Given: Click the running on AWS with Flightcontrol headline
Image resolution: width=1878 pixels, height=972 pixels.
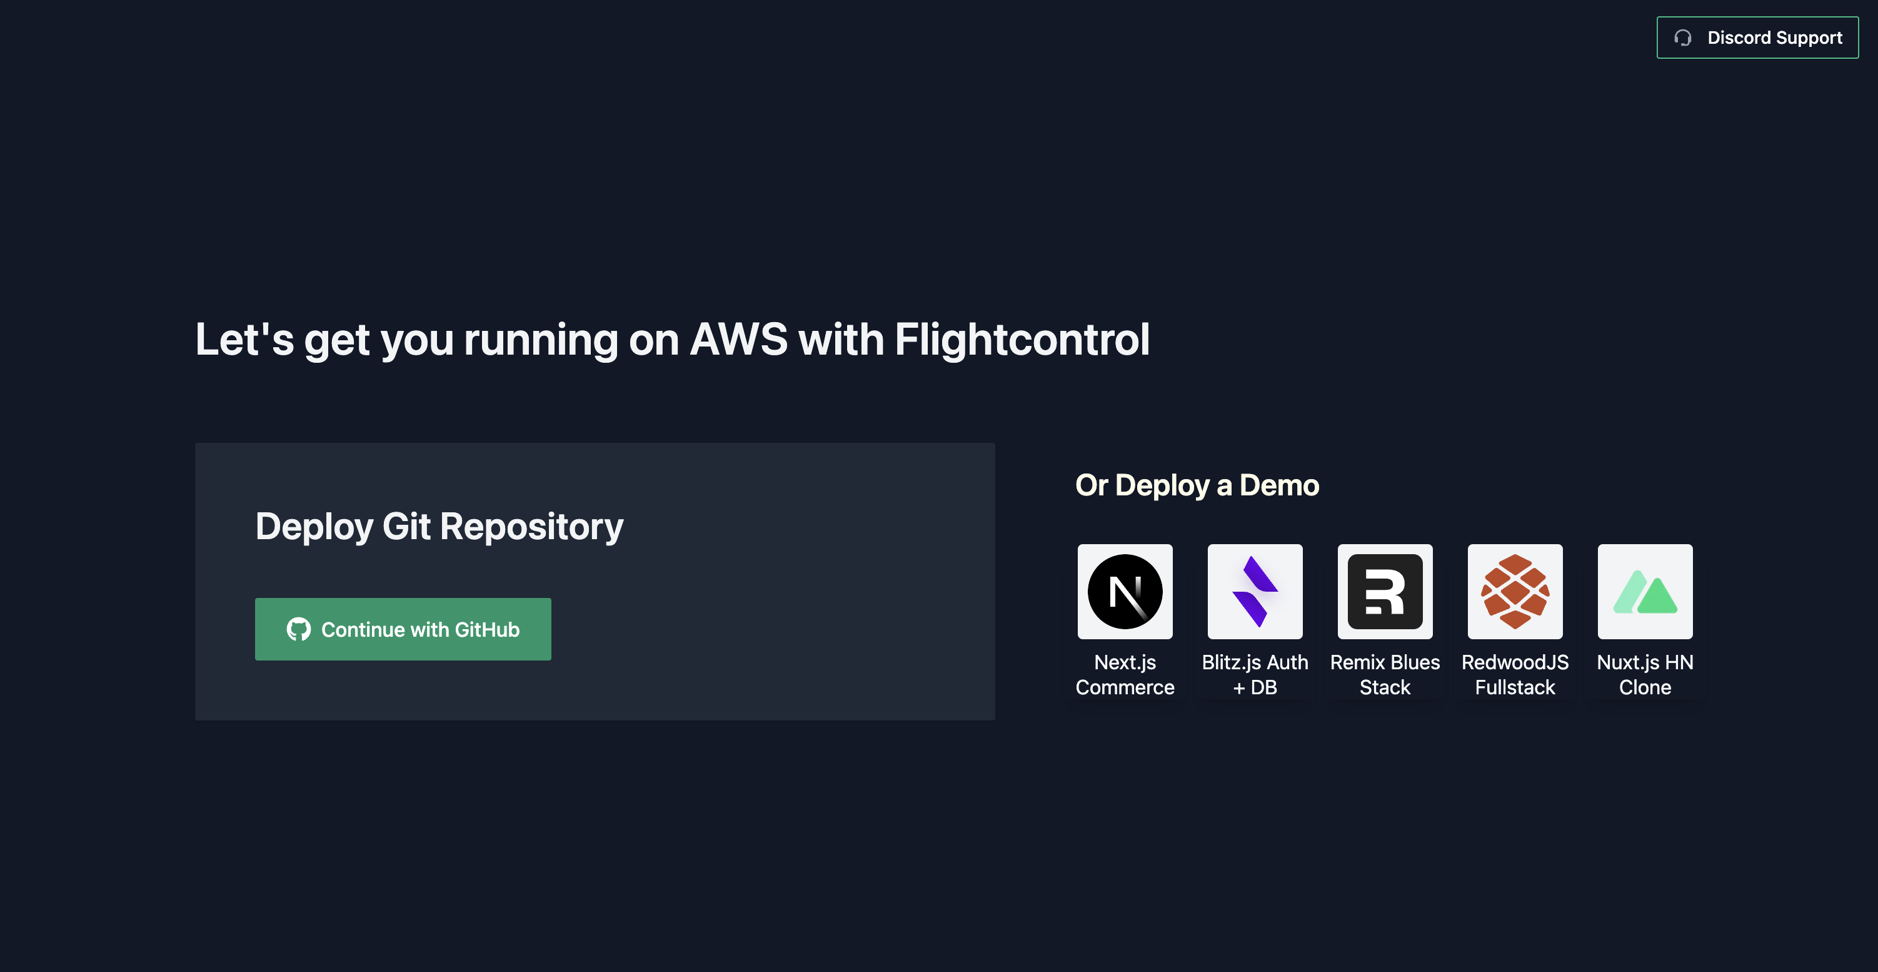Looking at the screenshot, I should click(x=671, y=340).
